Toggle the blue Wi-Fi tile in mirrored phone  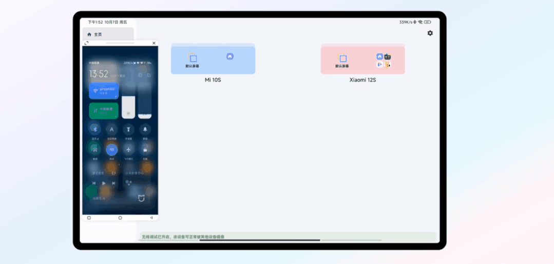pos(104,91)
